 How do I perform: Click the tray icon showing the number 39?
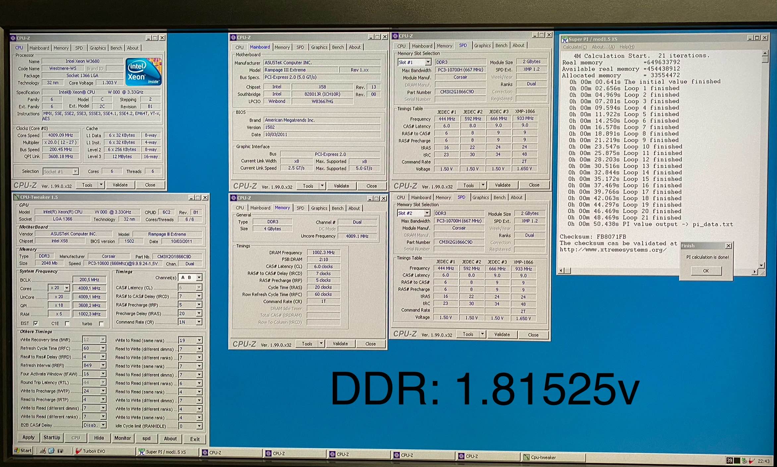point(729,460)
